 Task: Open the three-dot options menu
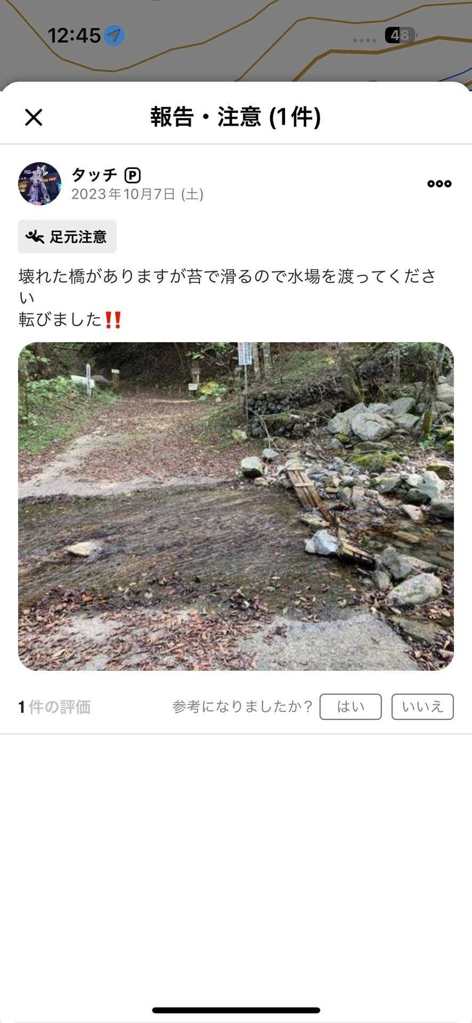coord(440,183)
